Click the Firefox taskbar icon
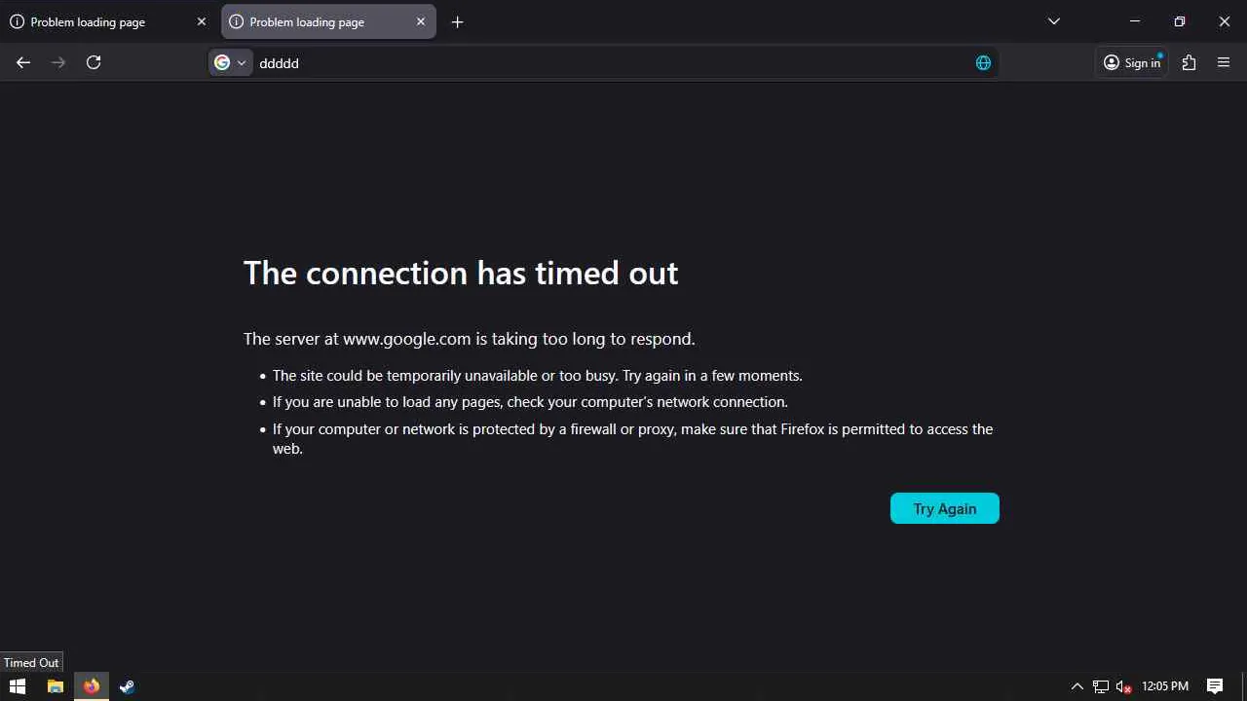The width and height of the screenshot is (1247, 701). coord(92,686)
